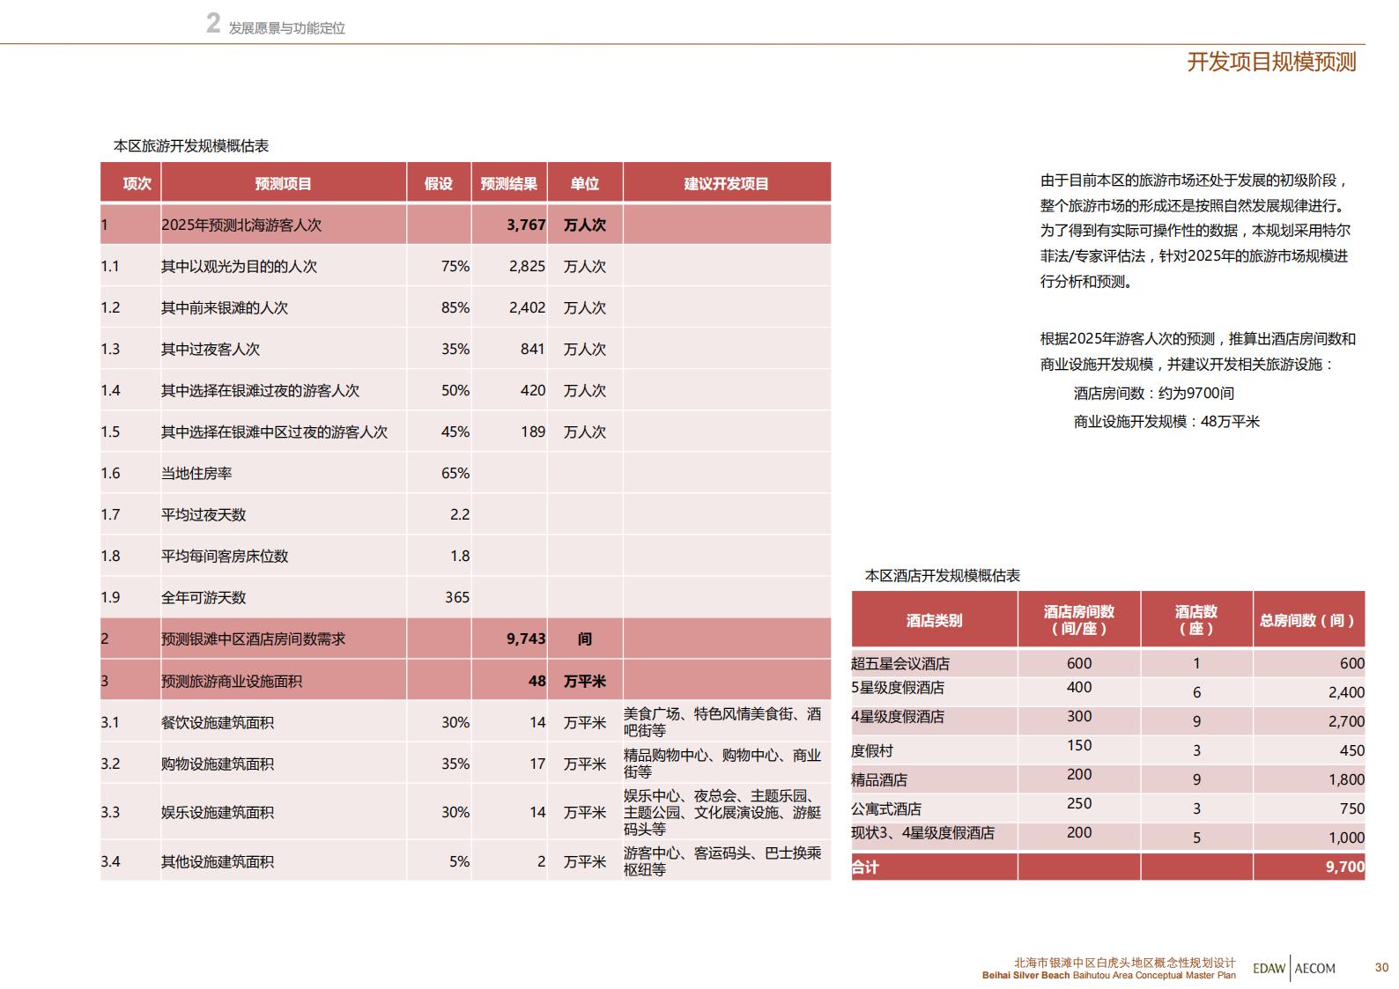The width and height of the screenshot is (1399, 989).
Task: Select row 其中前来银滩的人次
Action: click(x=465, y=307)
